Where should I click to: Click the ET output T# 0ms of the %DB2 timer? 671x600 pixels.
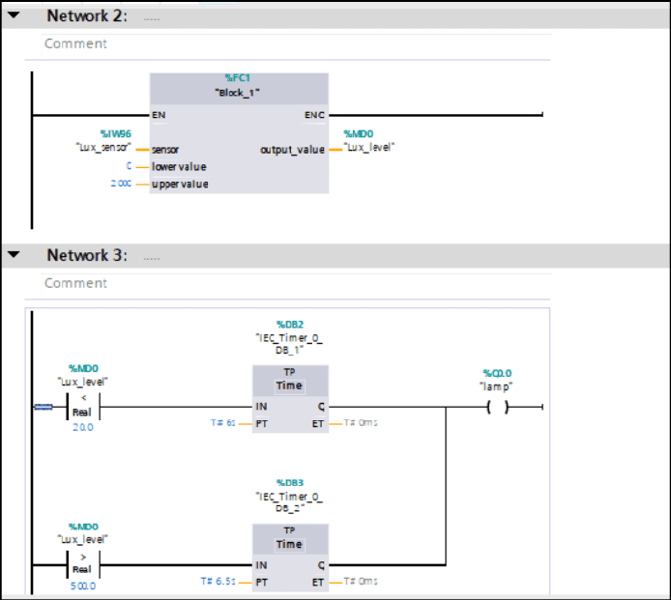pos(361,423)
